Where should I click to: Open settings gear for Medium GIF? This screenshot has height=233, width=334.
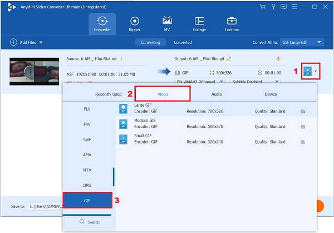pyautogui.click(x=303, y=127)
